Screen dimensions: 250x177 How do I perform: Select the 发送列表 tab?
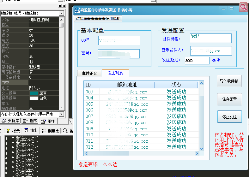pyautogui.click(x=115, y=73)
